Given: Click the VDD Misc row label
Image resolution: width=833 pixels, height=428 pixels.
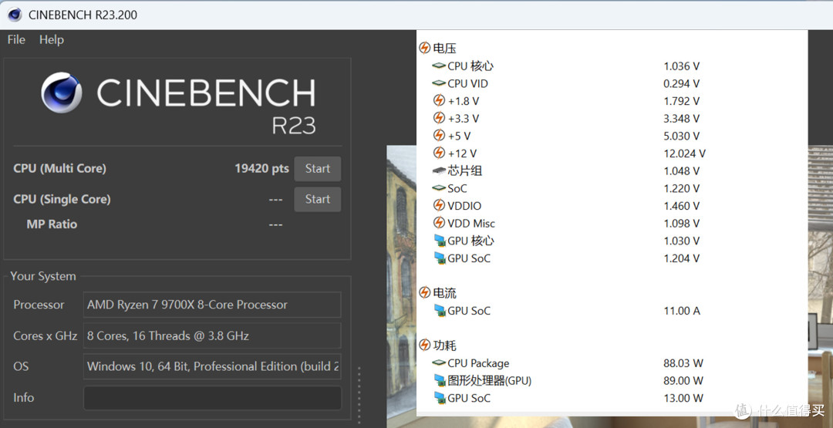Looking at the screenshot, I should (471, 224).
